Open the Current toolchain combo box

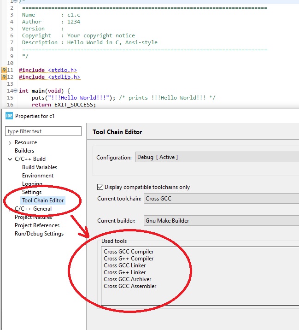click(220, 199)
